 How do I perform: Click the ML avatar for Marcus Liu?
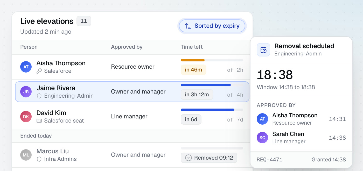coord(26,155)
